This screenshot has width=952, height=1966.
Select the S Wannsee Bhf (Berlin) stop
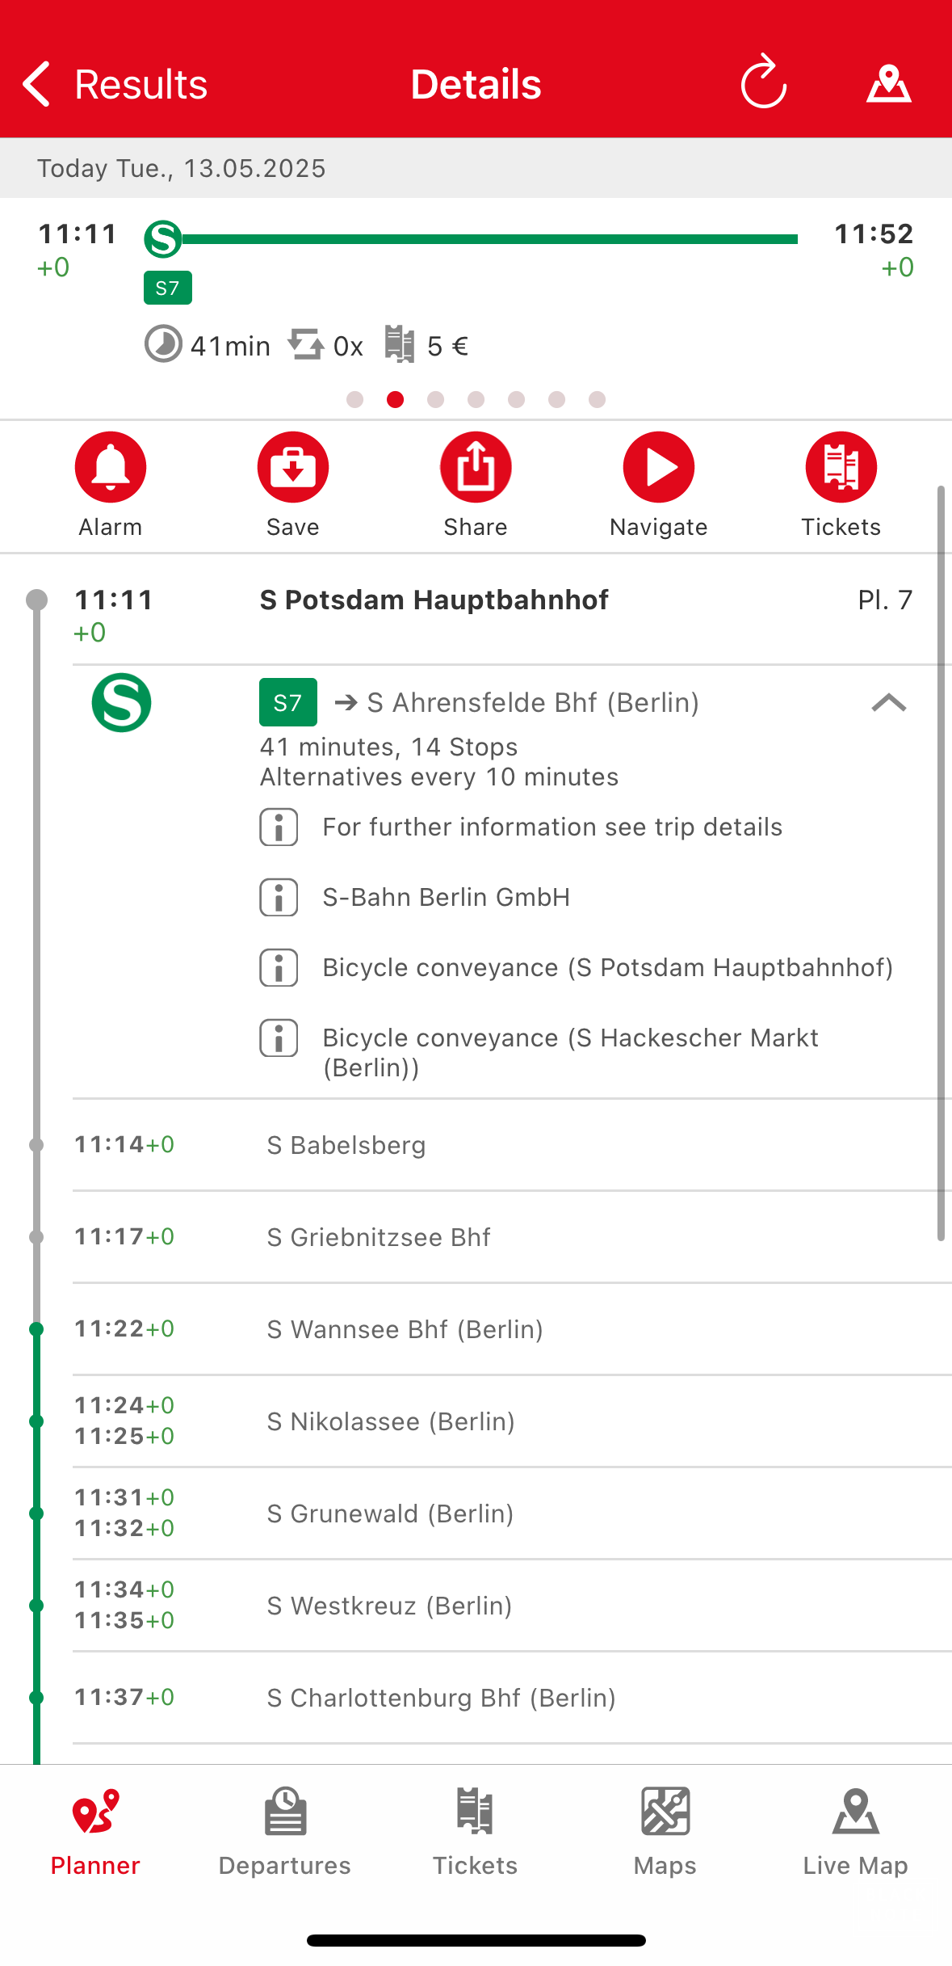[x=405, y=1329]
